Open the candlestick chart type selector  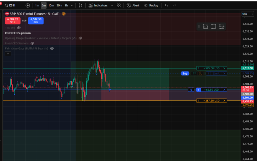point(80,5)
